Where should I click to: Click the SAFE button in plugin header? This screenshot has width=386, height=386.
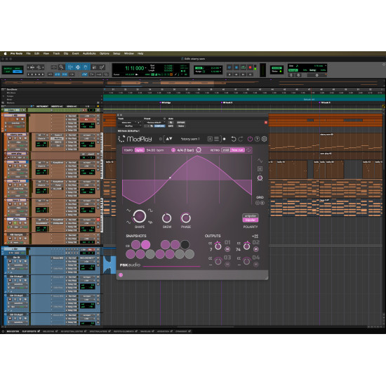click(171, 126)
